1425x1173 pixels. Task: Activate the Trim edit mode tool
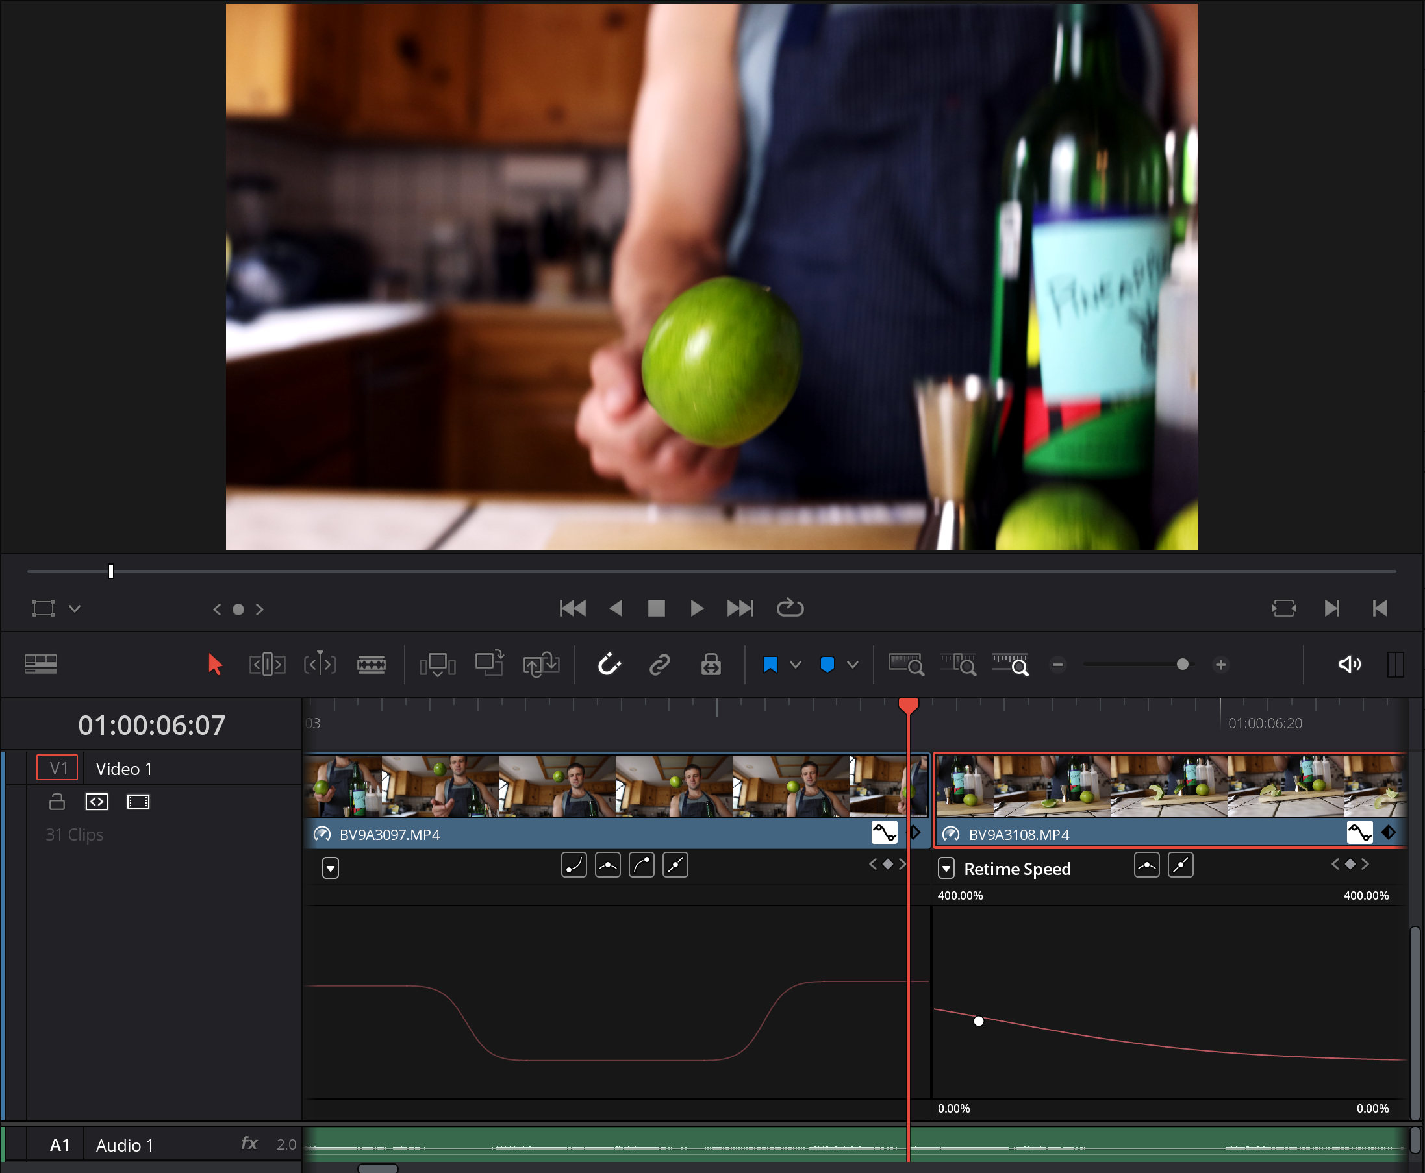pos(267,665)
